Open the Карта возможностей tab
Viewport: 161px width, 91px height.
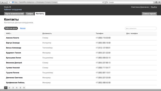tap(14, 14)
